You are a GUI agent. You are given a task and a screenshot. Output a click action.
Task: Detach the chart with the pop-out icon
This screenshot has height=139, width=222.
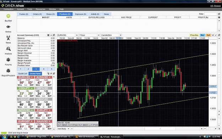[x=219, y=35]
